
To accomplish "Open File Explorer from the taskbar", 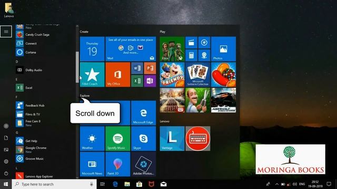I will pyautogui.click(x=127, y=184).
